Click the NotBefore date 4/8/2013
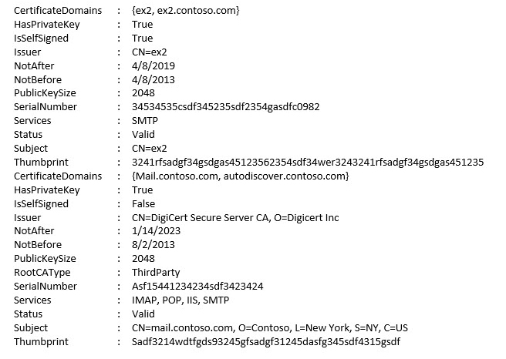506x359 pixels. pos(153,79)
